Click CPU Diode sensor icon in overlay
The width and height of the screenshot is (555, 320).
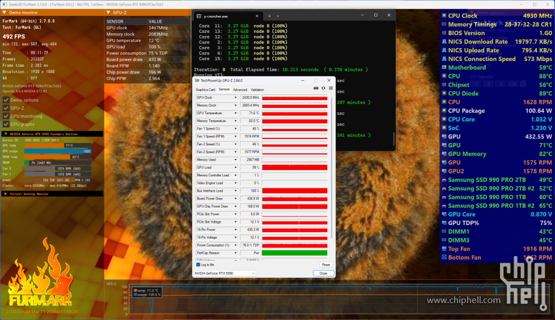[x=444, y=93]
